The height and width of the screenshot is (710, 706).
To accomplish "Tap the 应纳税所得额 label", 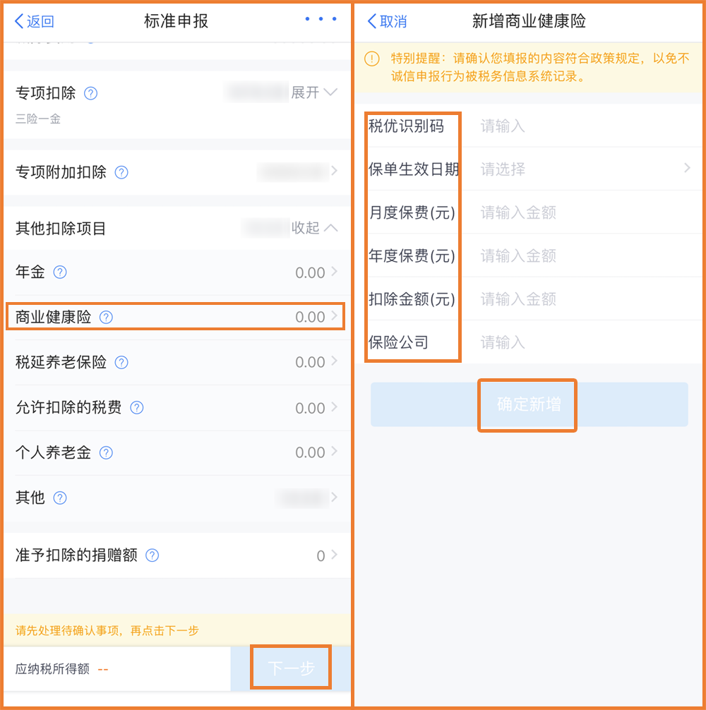I will click(52, 669).
